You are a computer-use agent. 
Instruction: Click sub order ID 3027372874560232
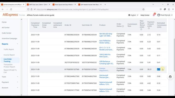pos(89,62)
